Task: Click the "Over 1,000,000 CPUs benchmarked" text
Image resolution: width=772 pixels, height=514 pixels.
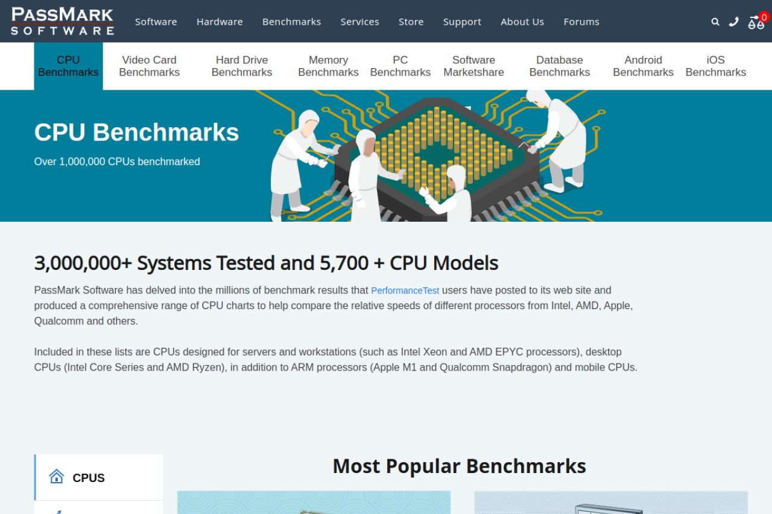Action: pos(117,161)
